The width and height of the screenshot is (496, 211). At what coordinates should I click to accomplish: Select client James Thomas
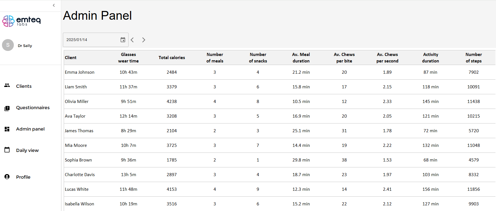[79, 131]
